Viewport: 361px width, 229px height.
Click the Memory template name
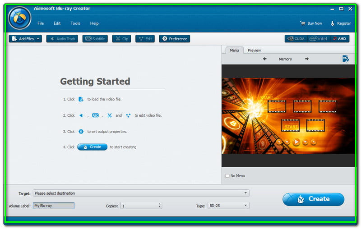tap(285, 59)
